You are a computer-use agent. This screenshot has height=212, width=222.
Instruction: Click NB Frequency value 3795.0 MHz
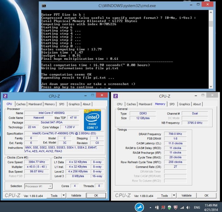coord(195,123)
